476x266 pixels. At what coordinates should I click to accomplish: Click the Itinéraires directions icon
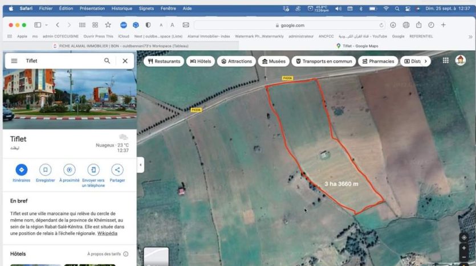[21, 170]
